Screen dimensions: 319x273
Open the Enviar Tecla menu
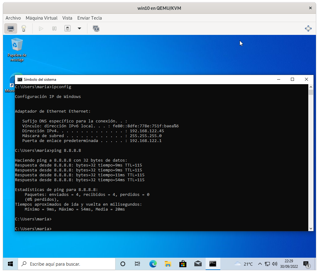90,18
